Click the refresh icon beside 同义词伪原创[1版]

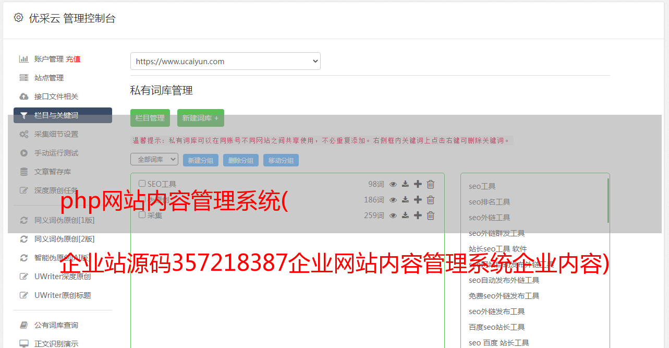(x=23, y=220)
